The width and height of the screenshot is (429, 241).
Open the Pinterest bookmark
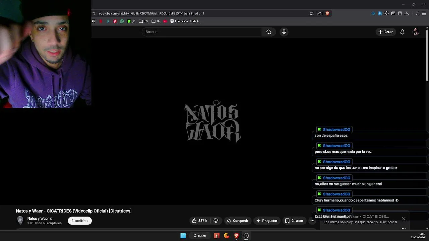(115, 21)
